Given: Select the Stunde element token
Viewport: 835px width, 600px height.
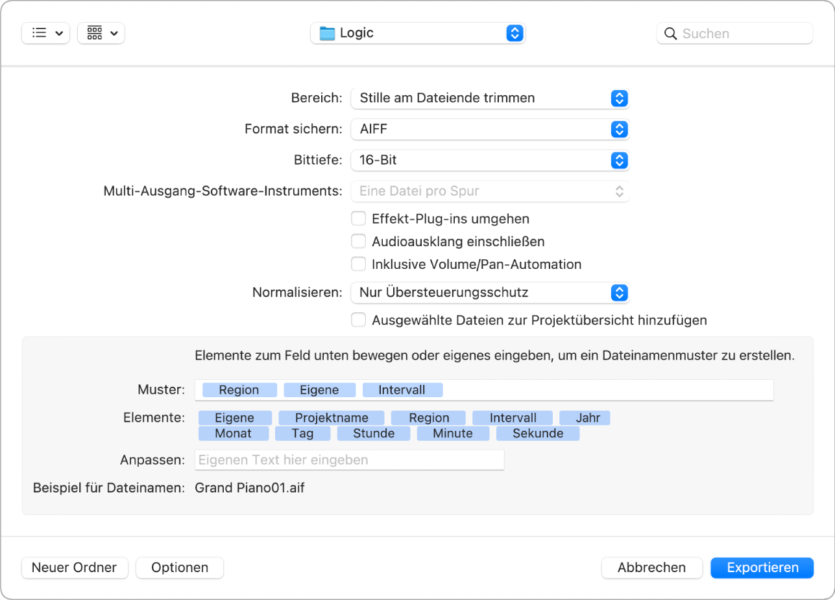Looking at the screenshot, I should pyautogui.click(x=373, y=433).
